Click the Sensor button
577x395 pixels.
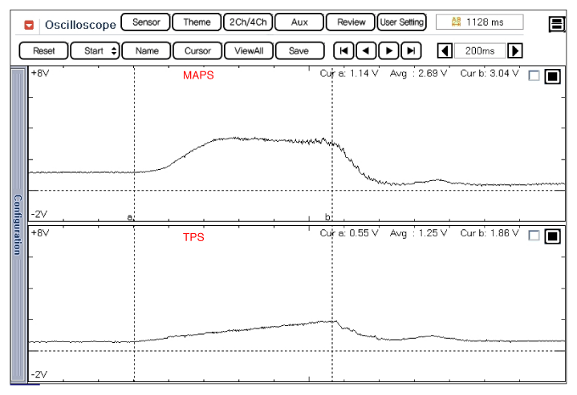coord(146,22)
